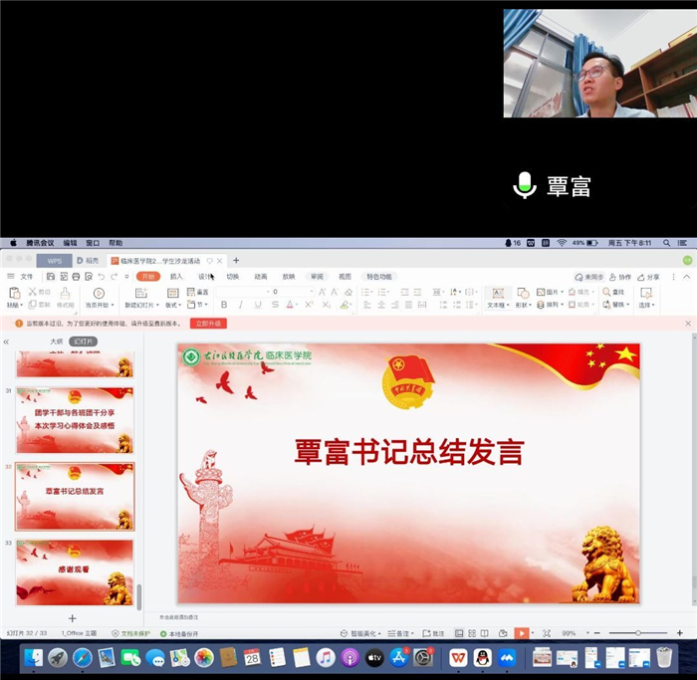Image resolution: width=697 pixels, height=680 pixels.
Task: Click the New Slide icon
Action: pyautogui.click(x=141, y=293)
